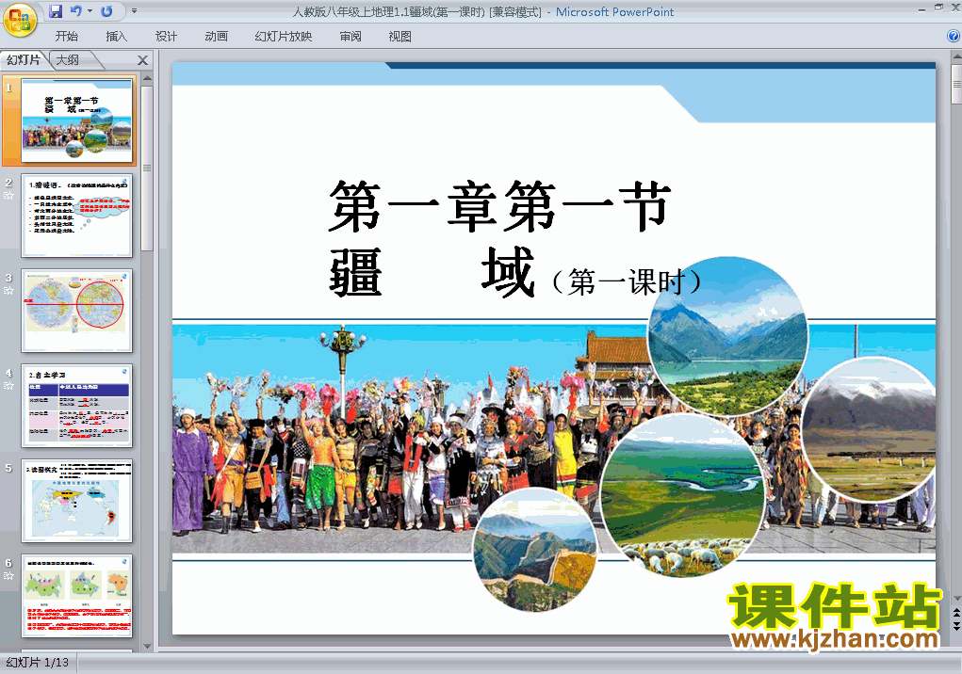
Task: Close the slides thumbnail pane
Action: pyautogui.click(x=142, y=60)
